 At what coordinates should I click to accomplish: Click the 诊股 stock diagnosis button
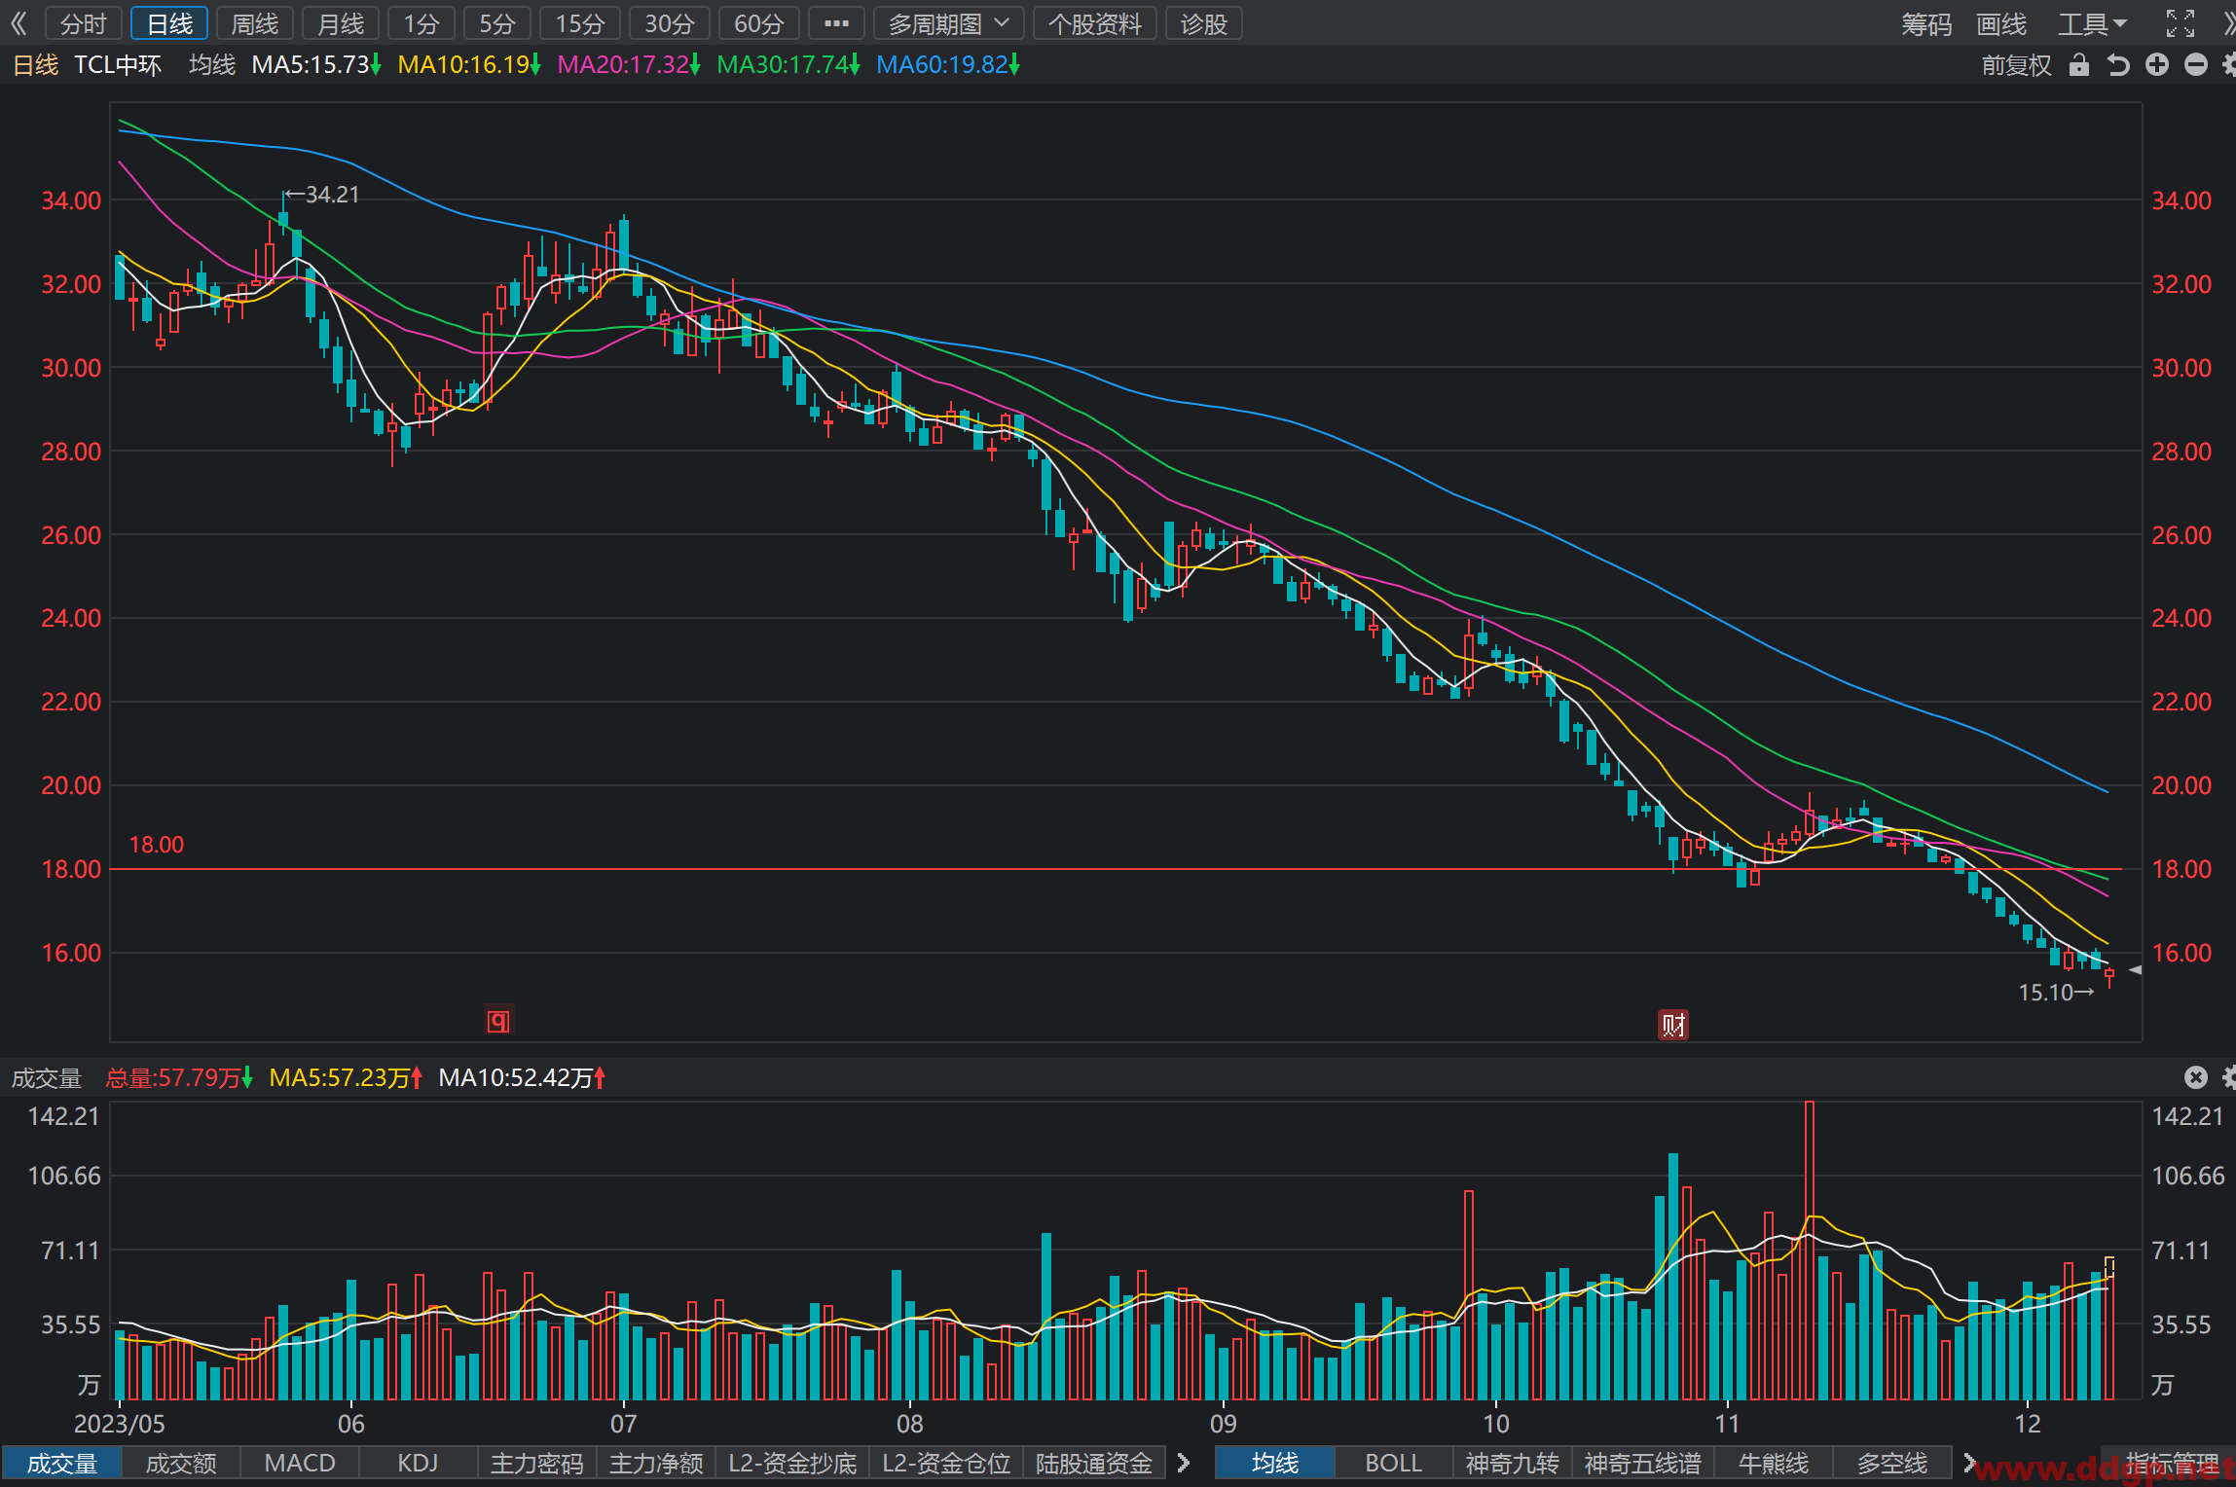pos(1204,23)
